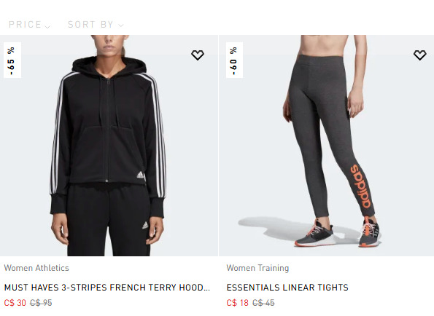Click the chevron beside PRICE
434x316 pixels.
point(47,26)
